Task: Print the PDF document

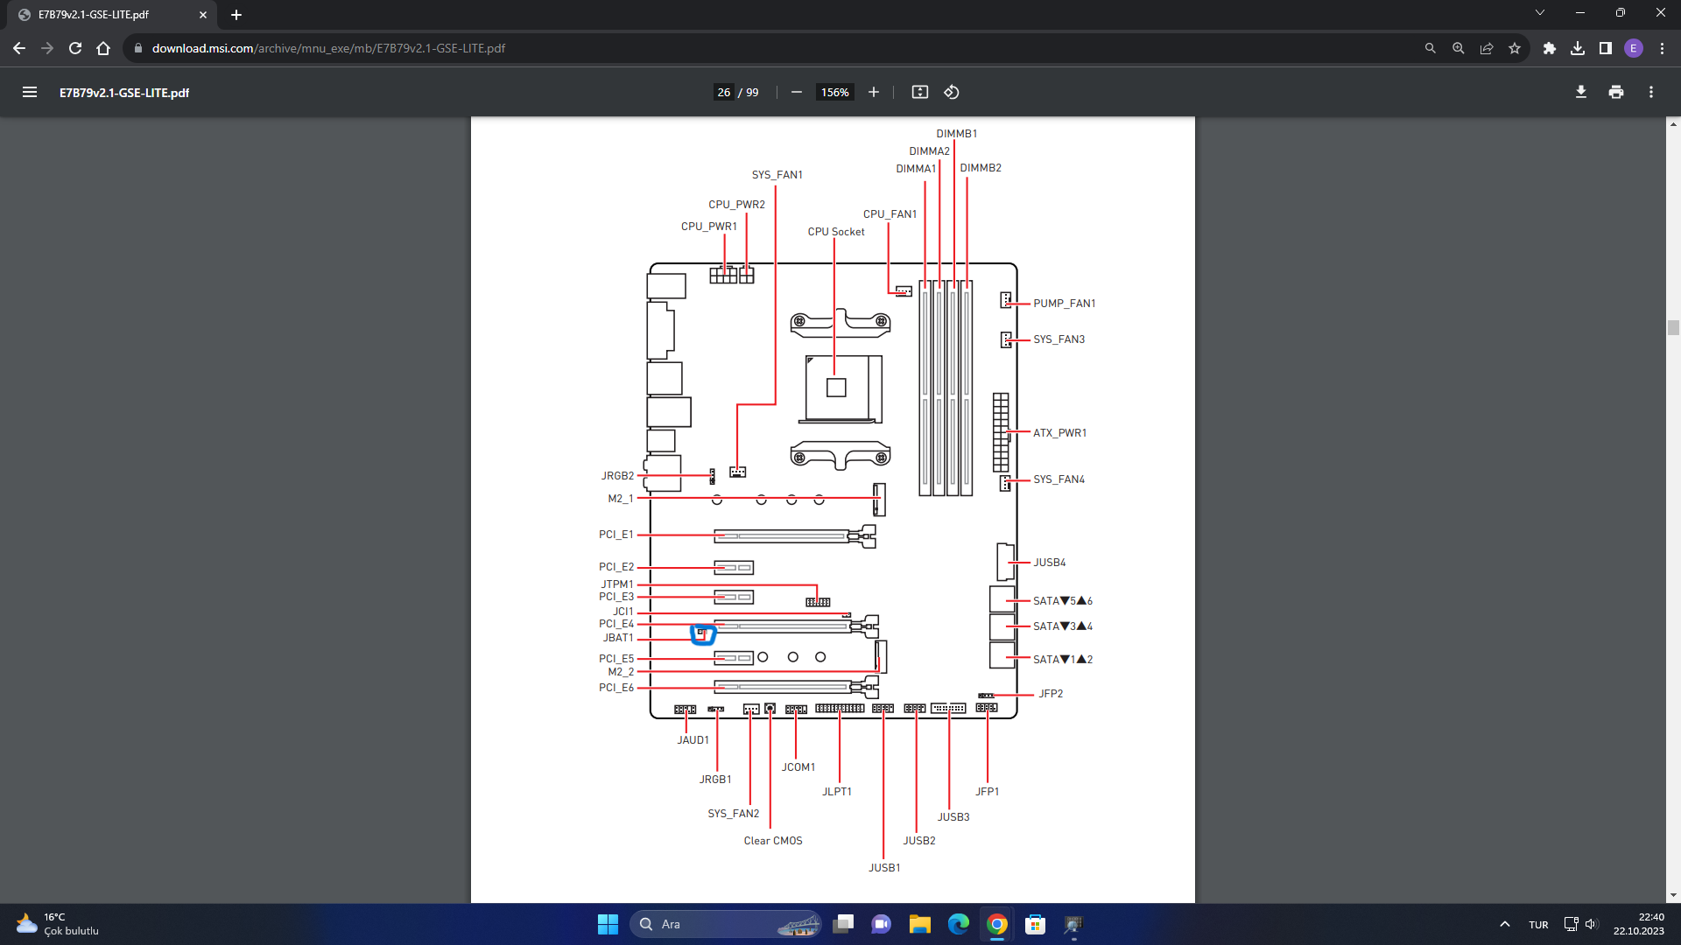Action: point(1616,92)
